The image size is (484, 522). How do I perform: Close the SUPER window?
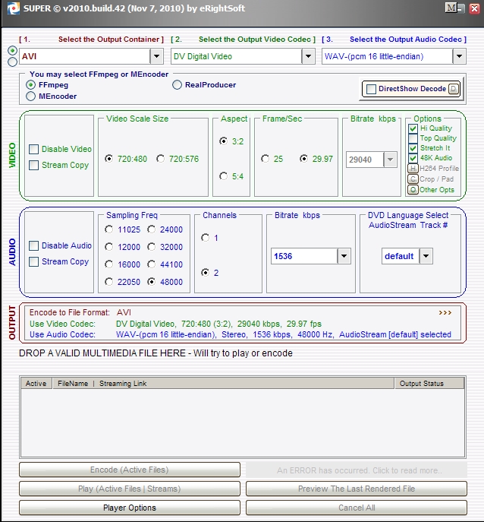click(x=474, y=8)
